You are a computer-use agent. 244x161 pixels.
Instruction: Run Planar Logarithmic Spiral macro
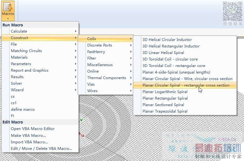[185, 92]
